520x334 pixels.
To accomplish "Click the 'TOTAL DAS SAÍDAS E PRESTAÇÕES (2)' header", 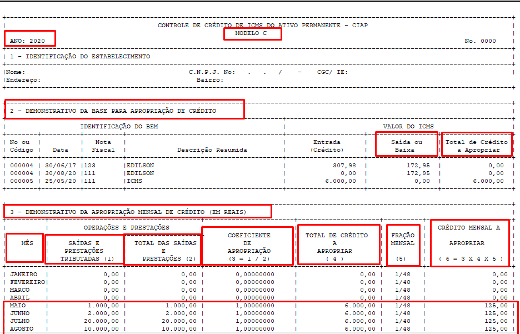I will tap(165, 251).
